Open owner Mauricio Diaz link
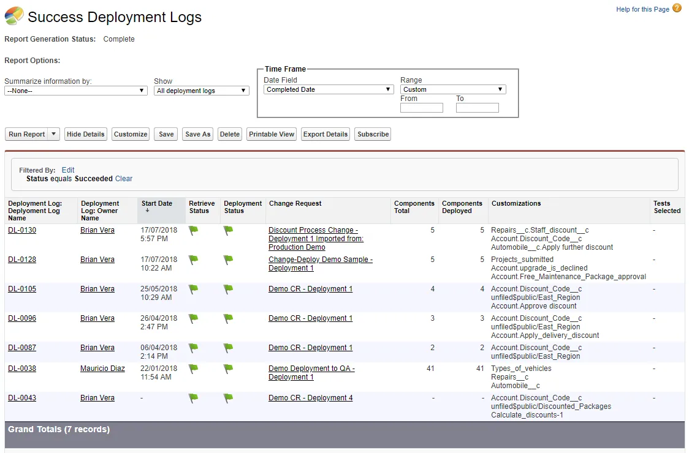The width and height of the screenshot is (689, 453). coord(102,369)
